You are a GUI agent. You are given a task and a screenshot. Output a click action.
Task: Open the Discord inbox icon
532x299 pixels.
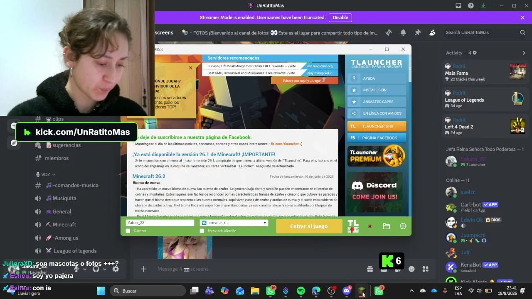pos(458,6)
